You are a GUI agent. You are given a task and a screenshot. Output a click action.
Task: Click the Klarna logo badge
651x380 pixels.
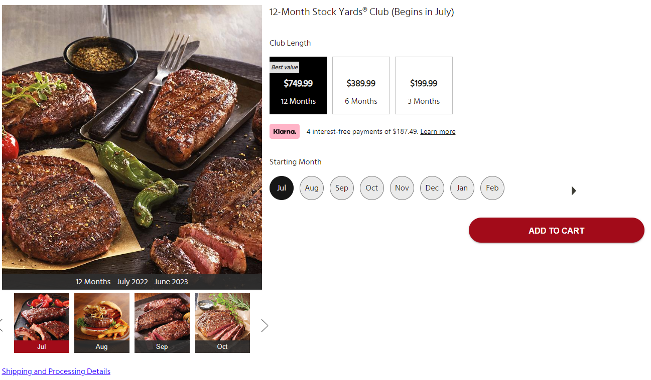click(285, 131)
